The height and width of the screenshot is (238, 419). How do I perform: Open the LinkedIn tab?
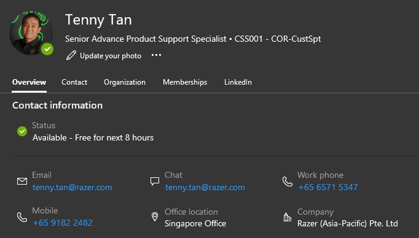tap(238, 82)
